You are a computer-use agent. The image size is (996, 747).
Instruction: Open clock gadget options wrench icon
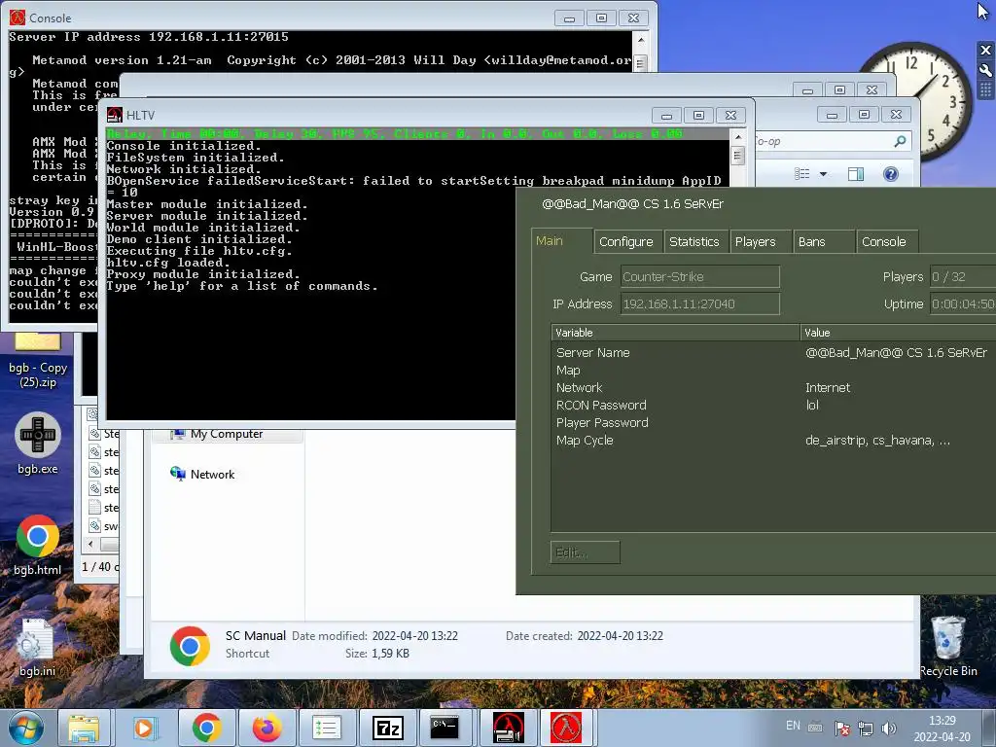(x=985, y=70)
